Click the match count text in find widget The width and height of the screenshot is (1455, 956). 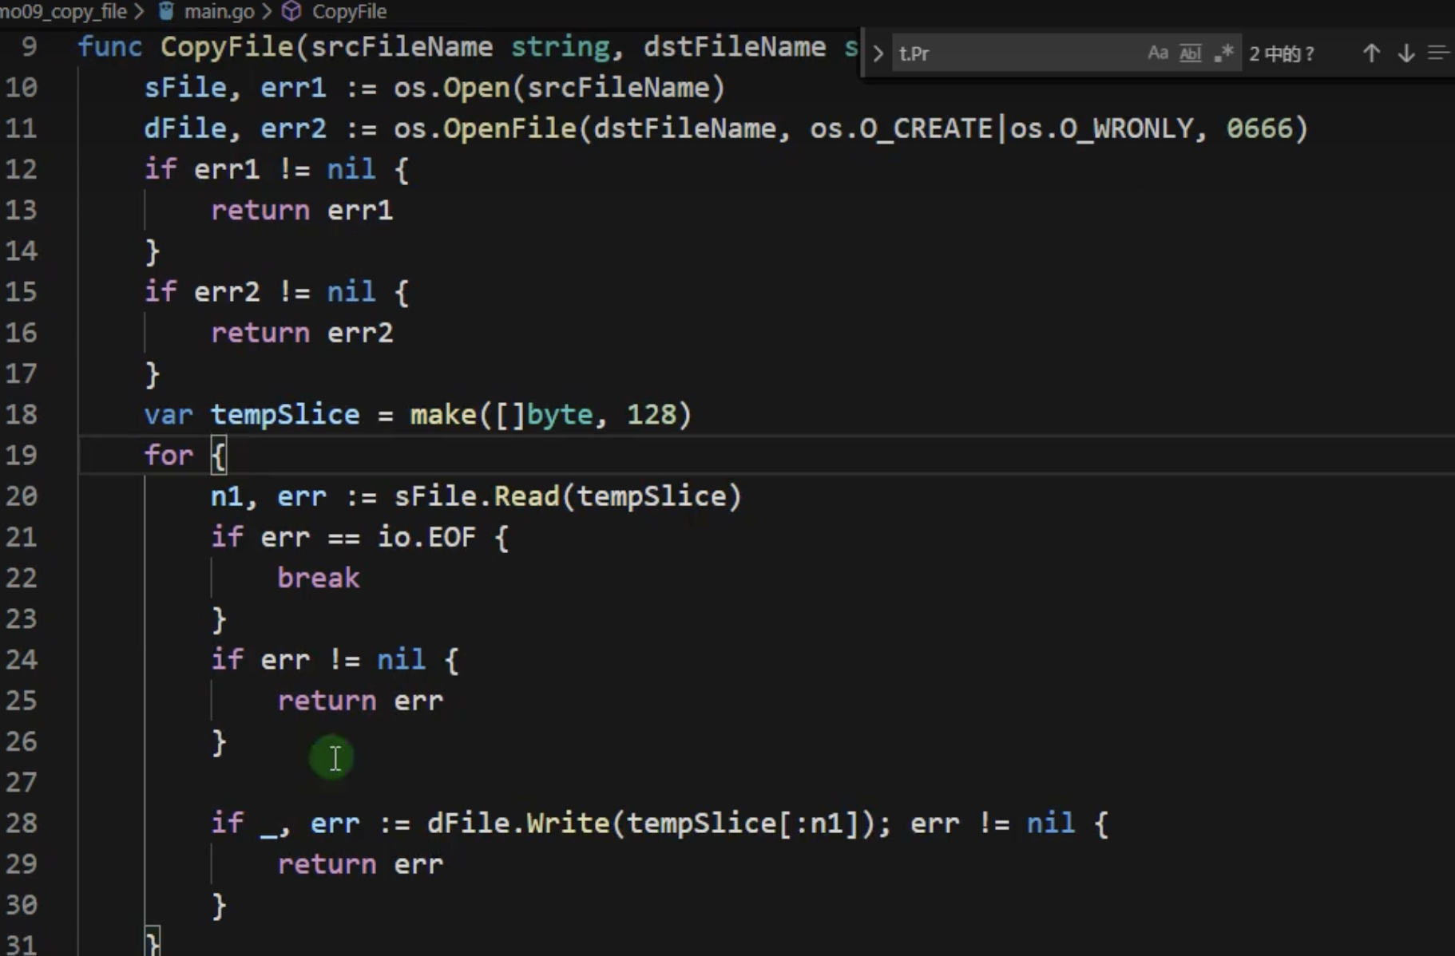[1282, 53]
